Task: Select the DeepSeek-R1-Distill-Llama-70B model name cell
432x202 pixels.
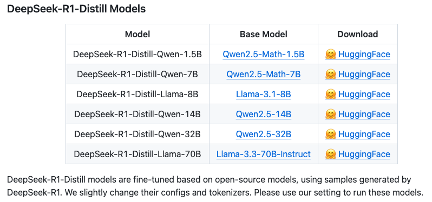Action: [x=138, y=154]
